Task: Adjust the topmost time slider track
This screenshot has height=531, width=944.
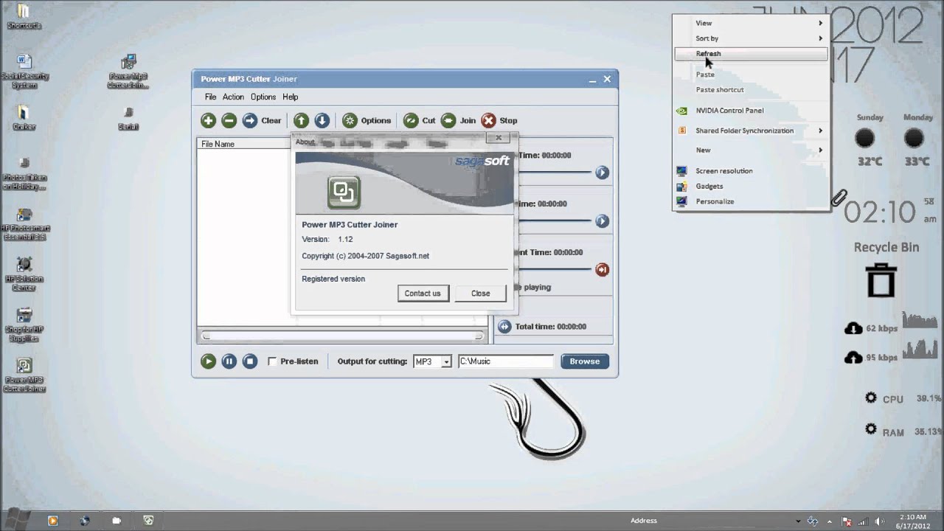Action: coord(555,173)
